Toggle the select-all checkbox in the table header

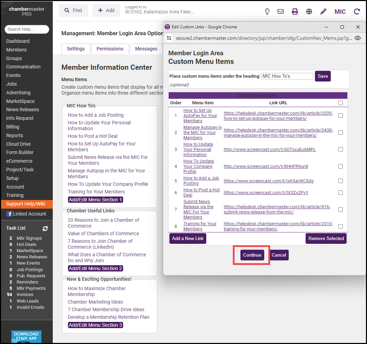340,103
